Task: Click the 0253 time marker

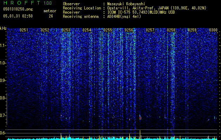Action: [66, 30]
